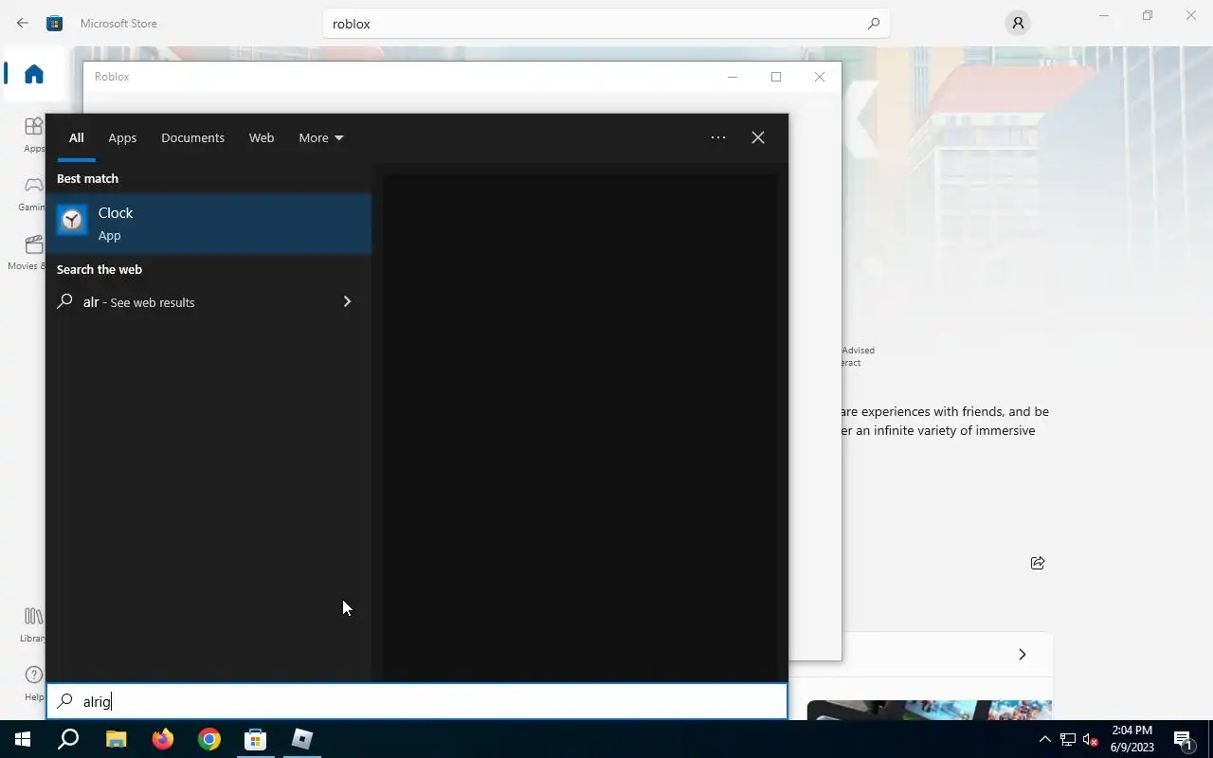Select Microsoft Store taskbar icon
The height and width of the screenshot is (758, 1213).
coord(255,739)
